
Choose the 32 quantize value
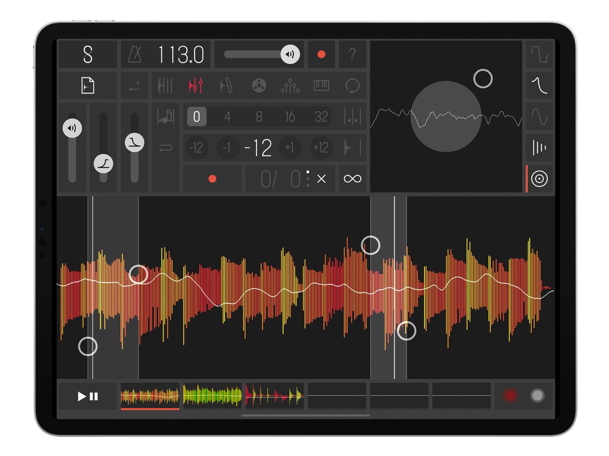321,117
